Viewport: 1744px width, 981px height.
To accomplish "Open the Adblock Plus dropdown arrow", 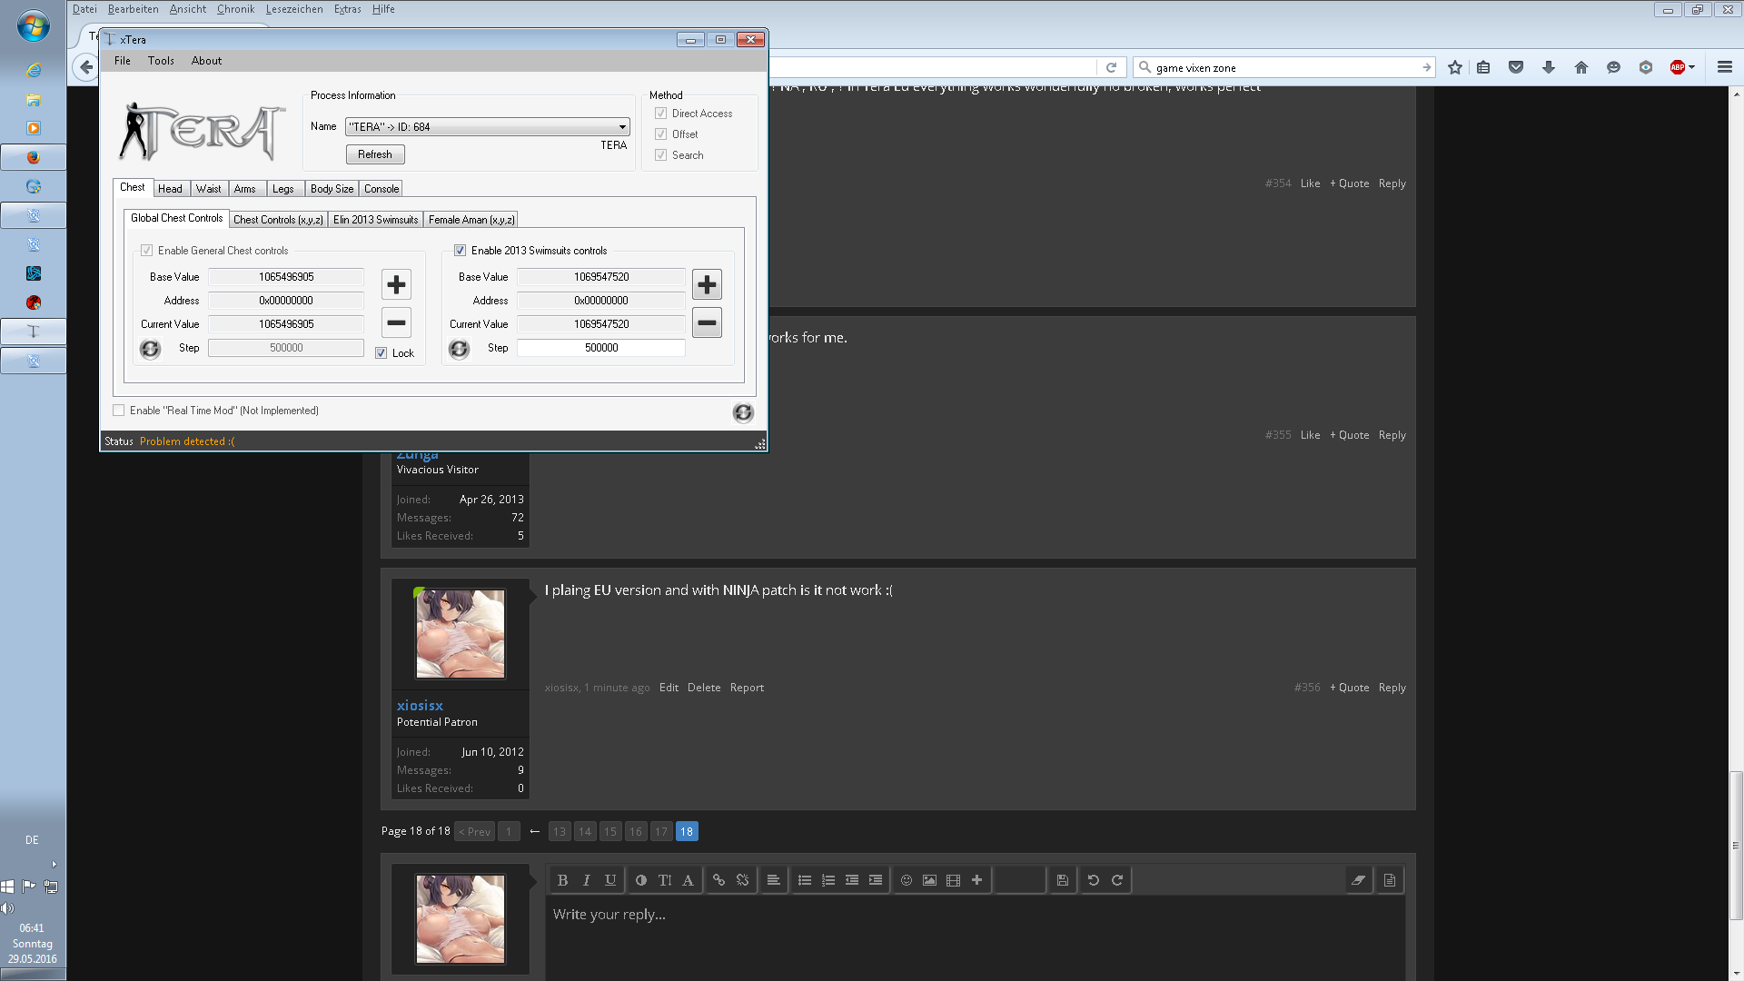I will [1691, 67].
